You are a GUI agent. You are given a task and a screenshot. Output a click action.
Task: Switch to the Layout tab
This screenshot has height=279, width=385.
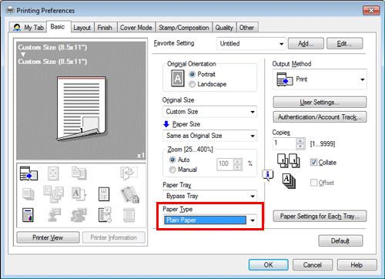click(82, 28)
